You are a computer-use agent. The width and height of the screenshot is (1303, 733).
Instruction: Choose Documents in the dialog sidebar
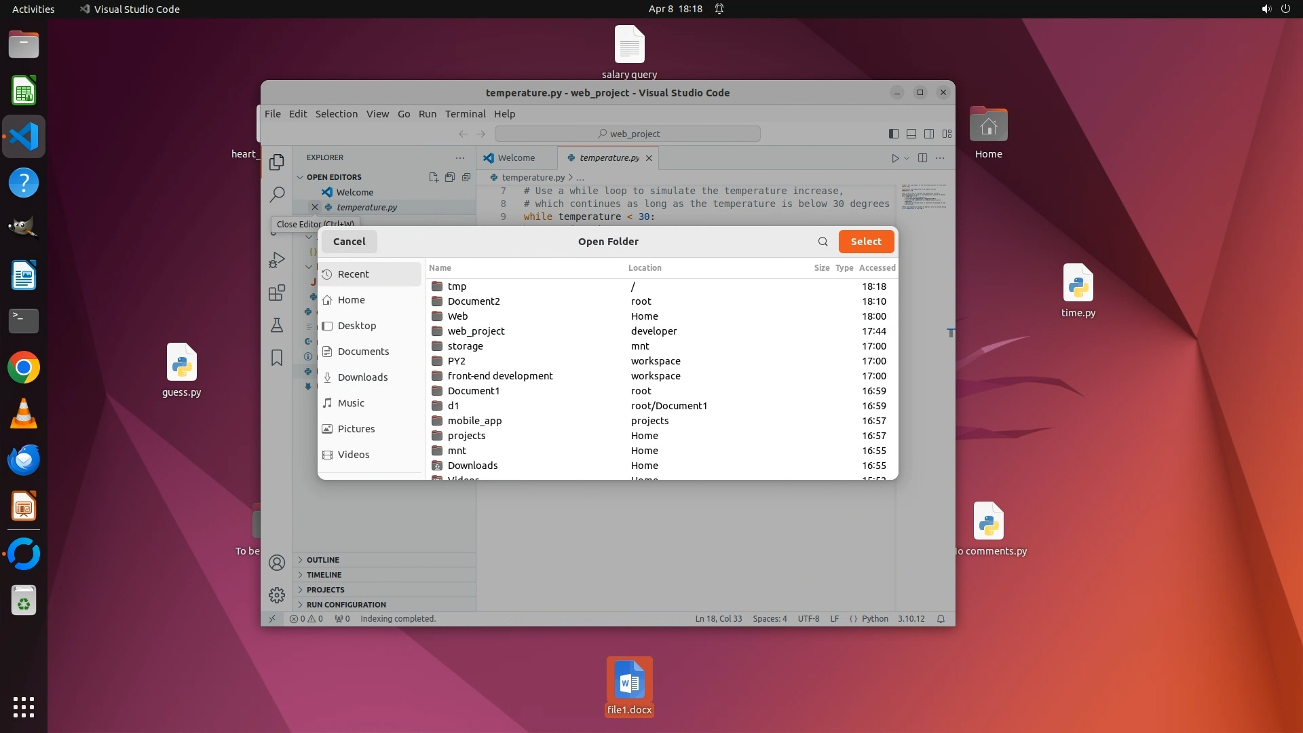click(363, 352)
